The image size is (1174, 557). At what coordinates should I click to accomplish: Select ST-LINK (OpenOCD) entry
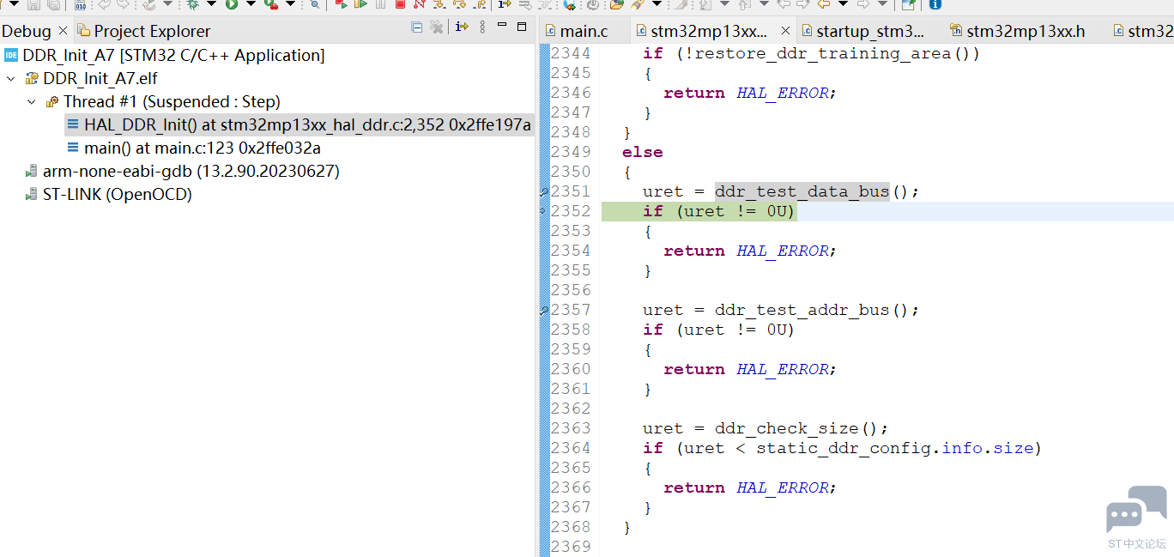(108, 195)
